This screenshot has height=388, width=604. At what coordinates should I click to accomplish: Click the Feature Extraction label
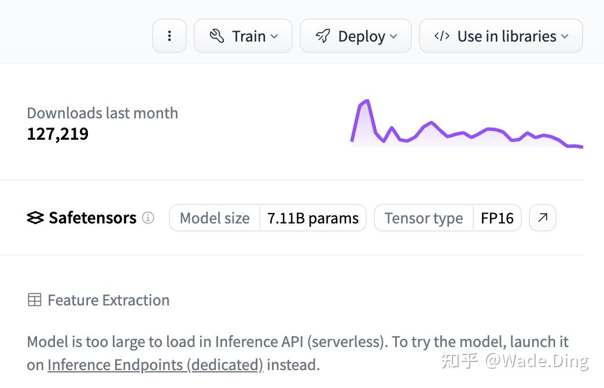click(x=108, y=300)
